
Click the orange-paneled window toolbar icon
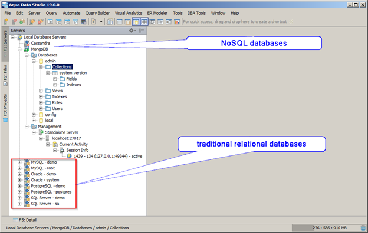(127, 22)
